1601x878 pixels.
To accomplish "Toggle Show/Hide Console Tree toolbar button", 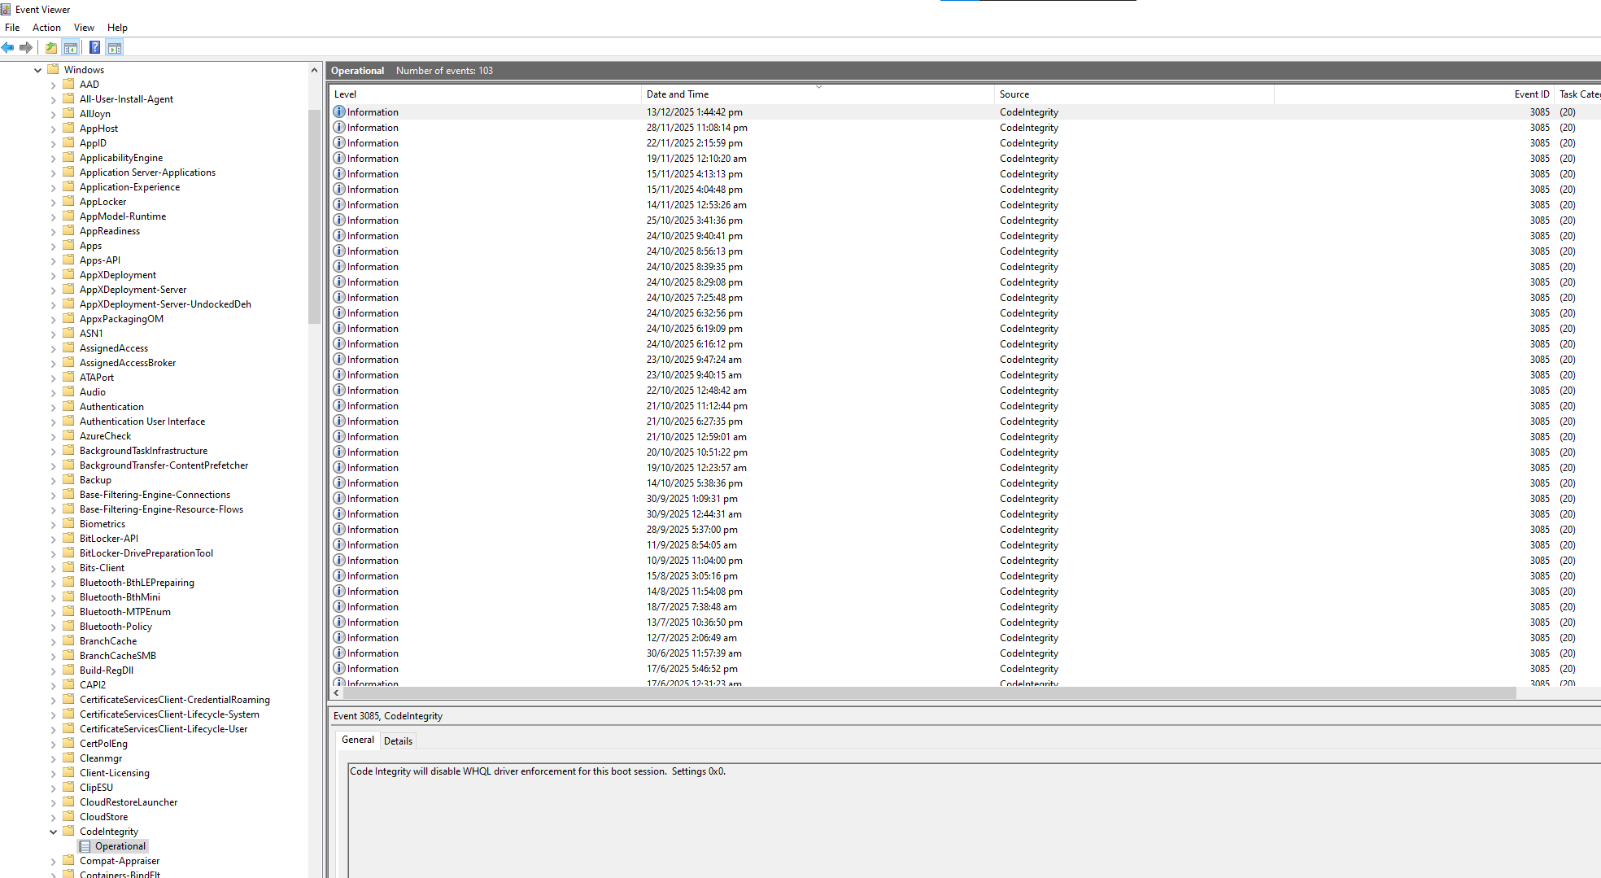I will tap(71, 47).
